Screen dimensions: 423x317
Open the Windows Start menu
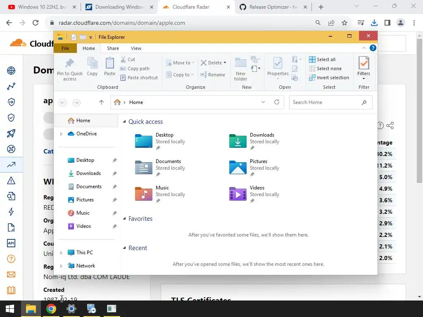click(10, 309)
